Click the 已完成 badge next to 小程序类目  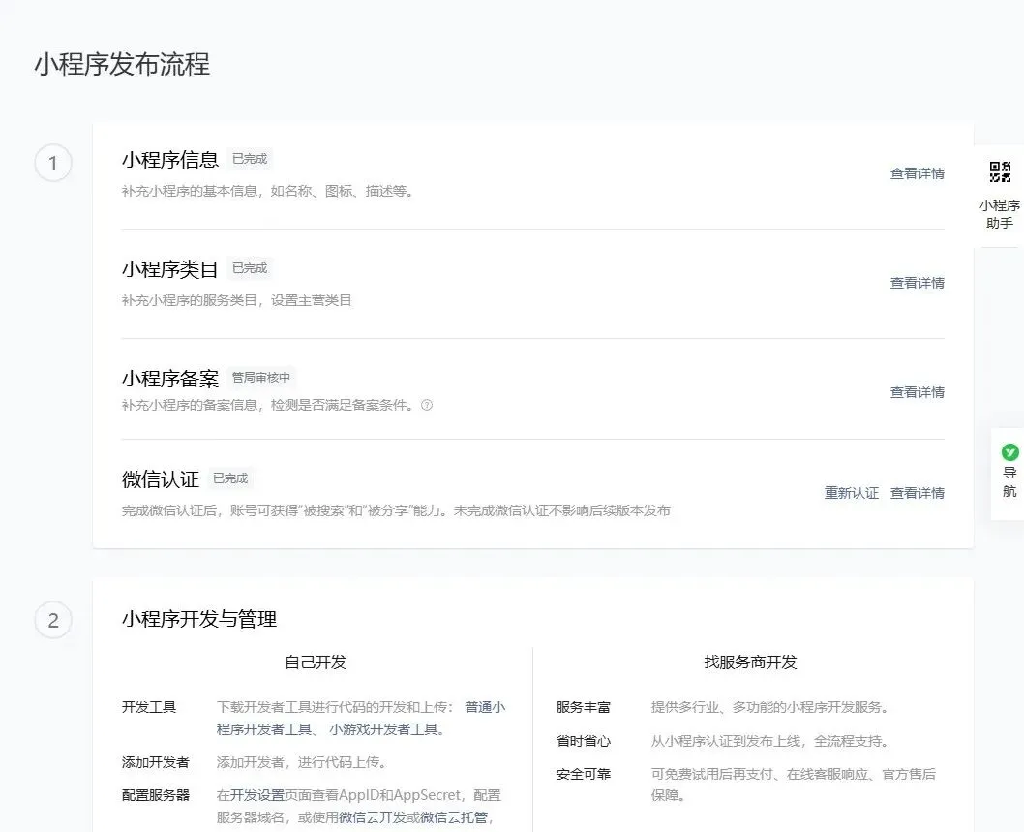[x=250, y=268]
